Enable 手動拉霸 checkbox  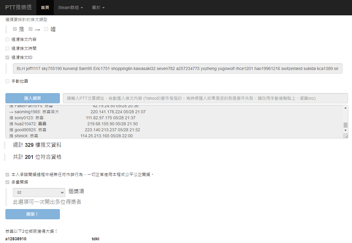tap(8, 81)
